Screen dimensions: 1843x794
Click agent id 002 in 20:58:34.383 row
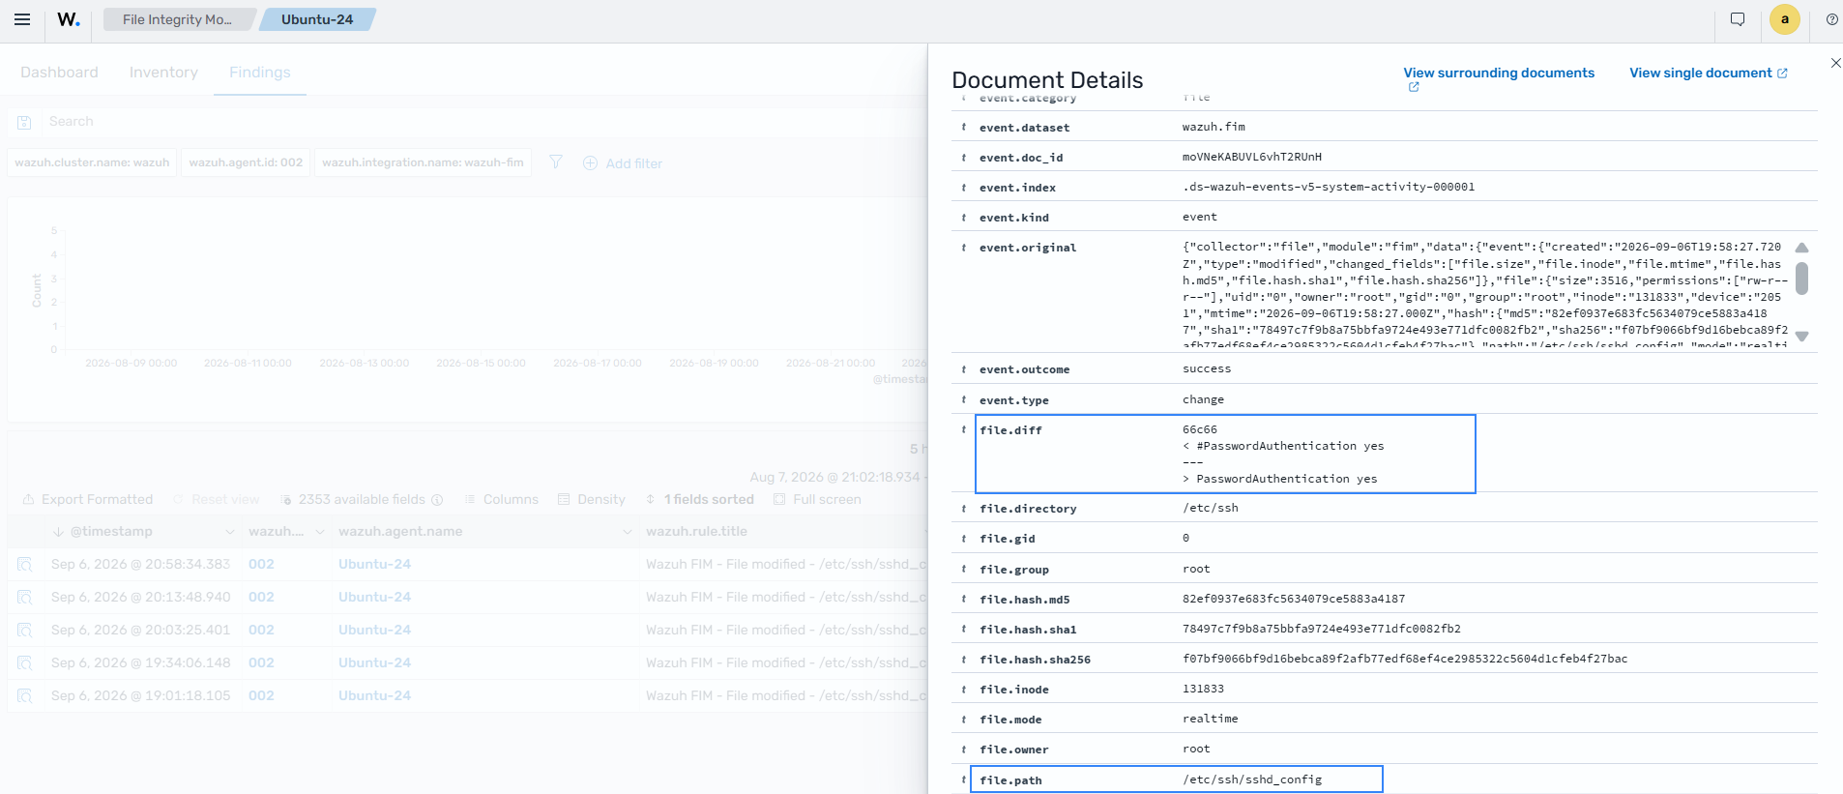coord(261,565)
